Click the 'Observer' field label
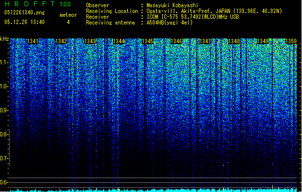Image resolution: width=302 pixels, height=192 pixels. click(97, 5)
